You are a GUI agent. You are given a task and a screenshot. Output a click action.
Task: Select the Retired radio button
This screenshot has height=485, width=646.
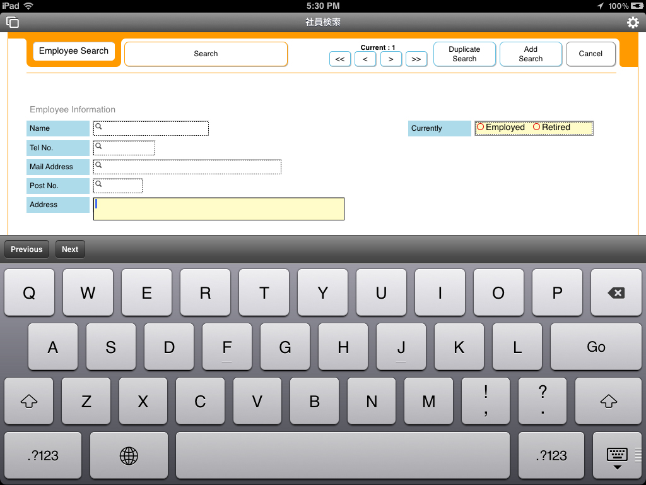coord(537,127)
